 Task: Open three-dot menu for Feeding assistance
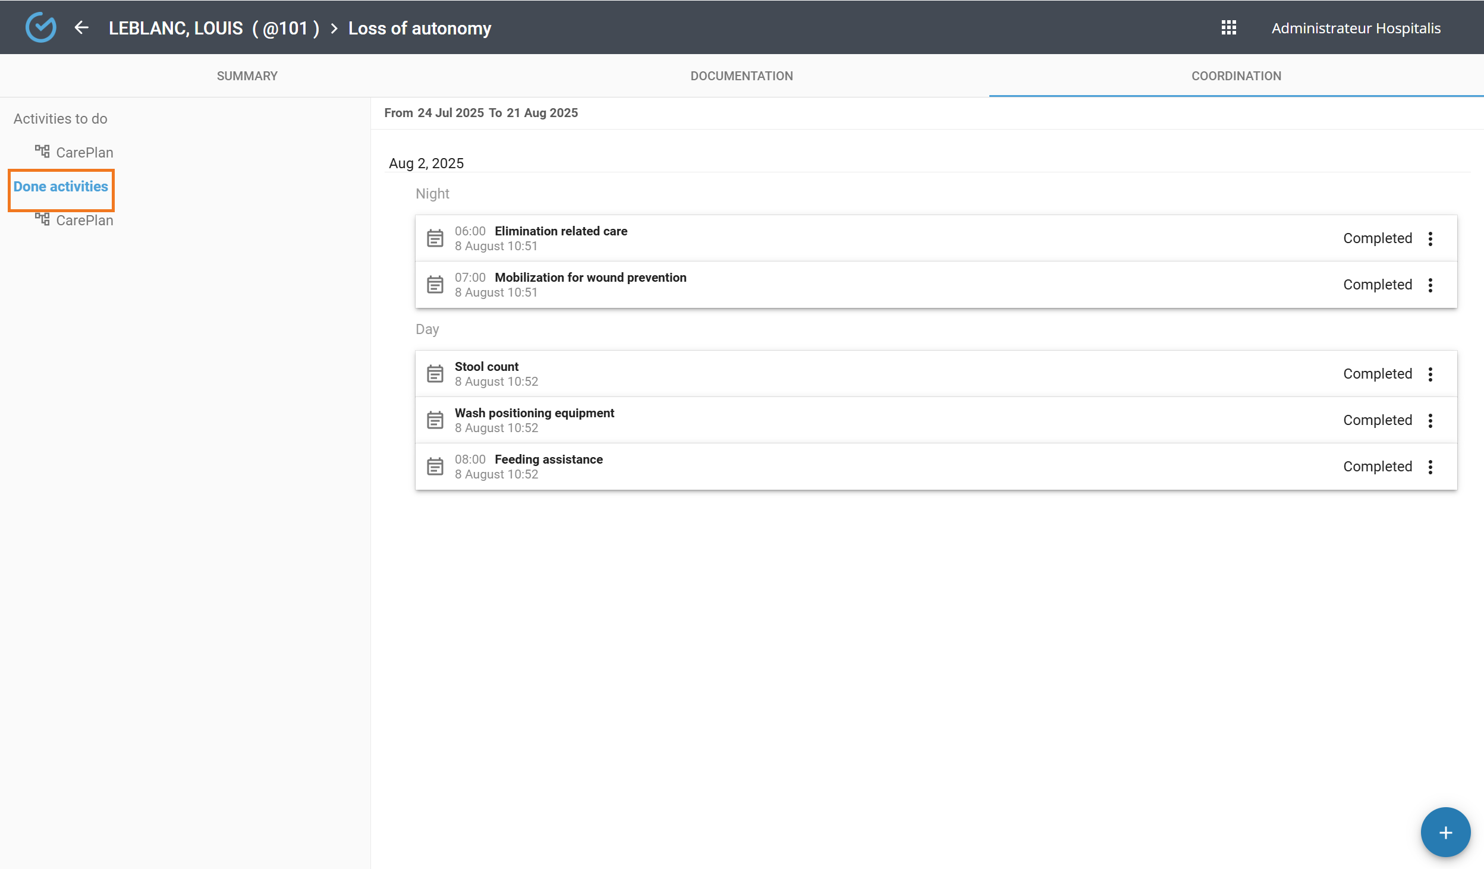[x=1430, y=467]
